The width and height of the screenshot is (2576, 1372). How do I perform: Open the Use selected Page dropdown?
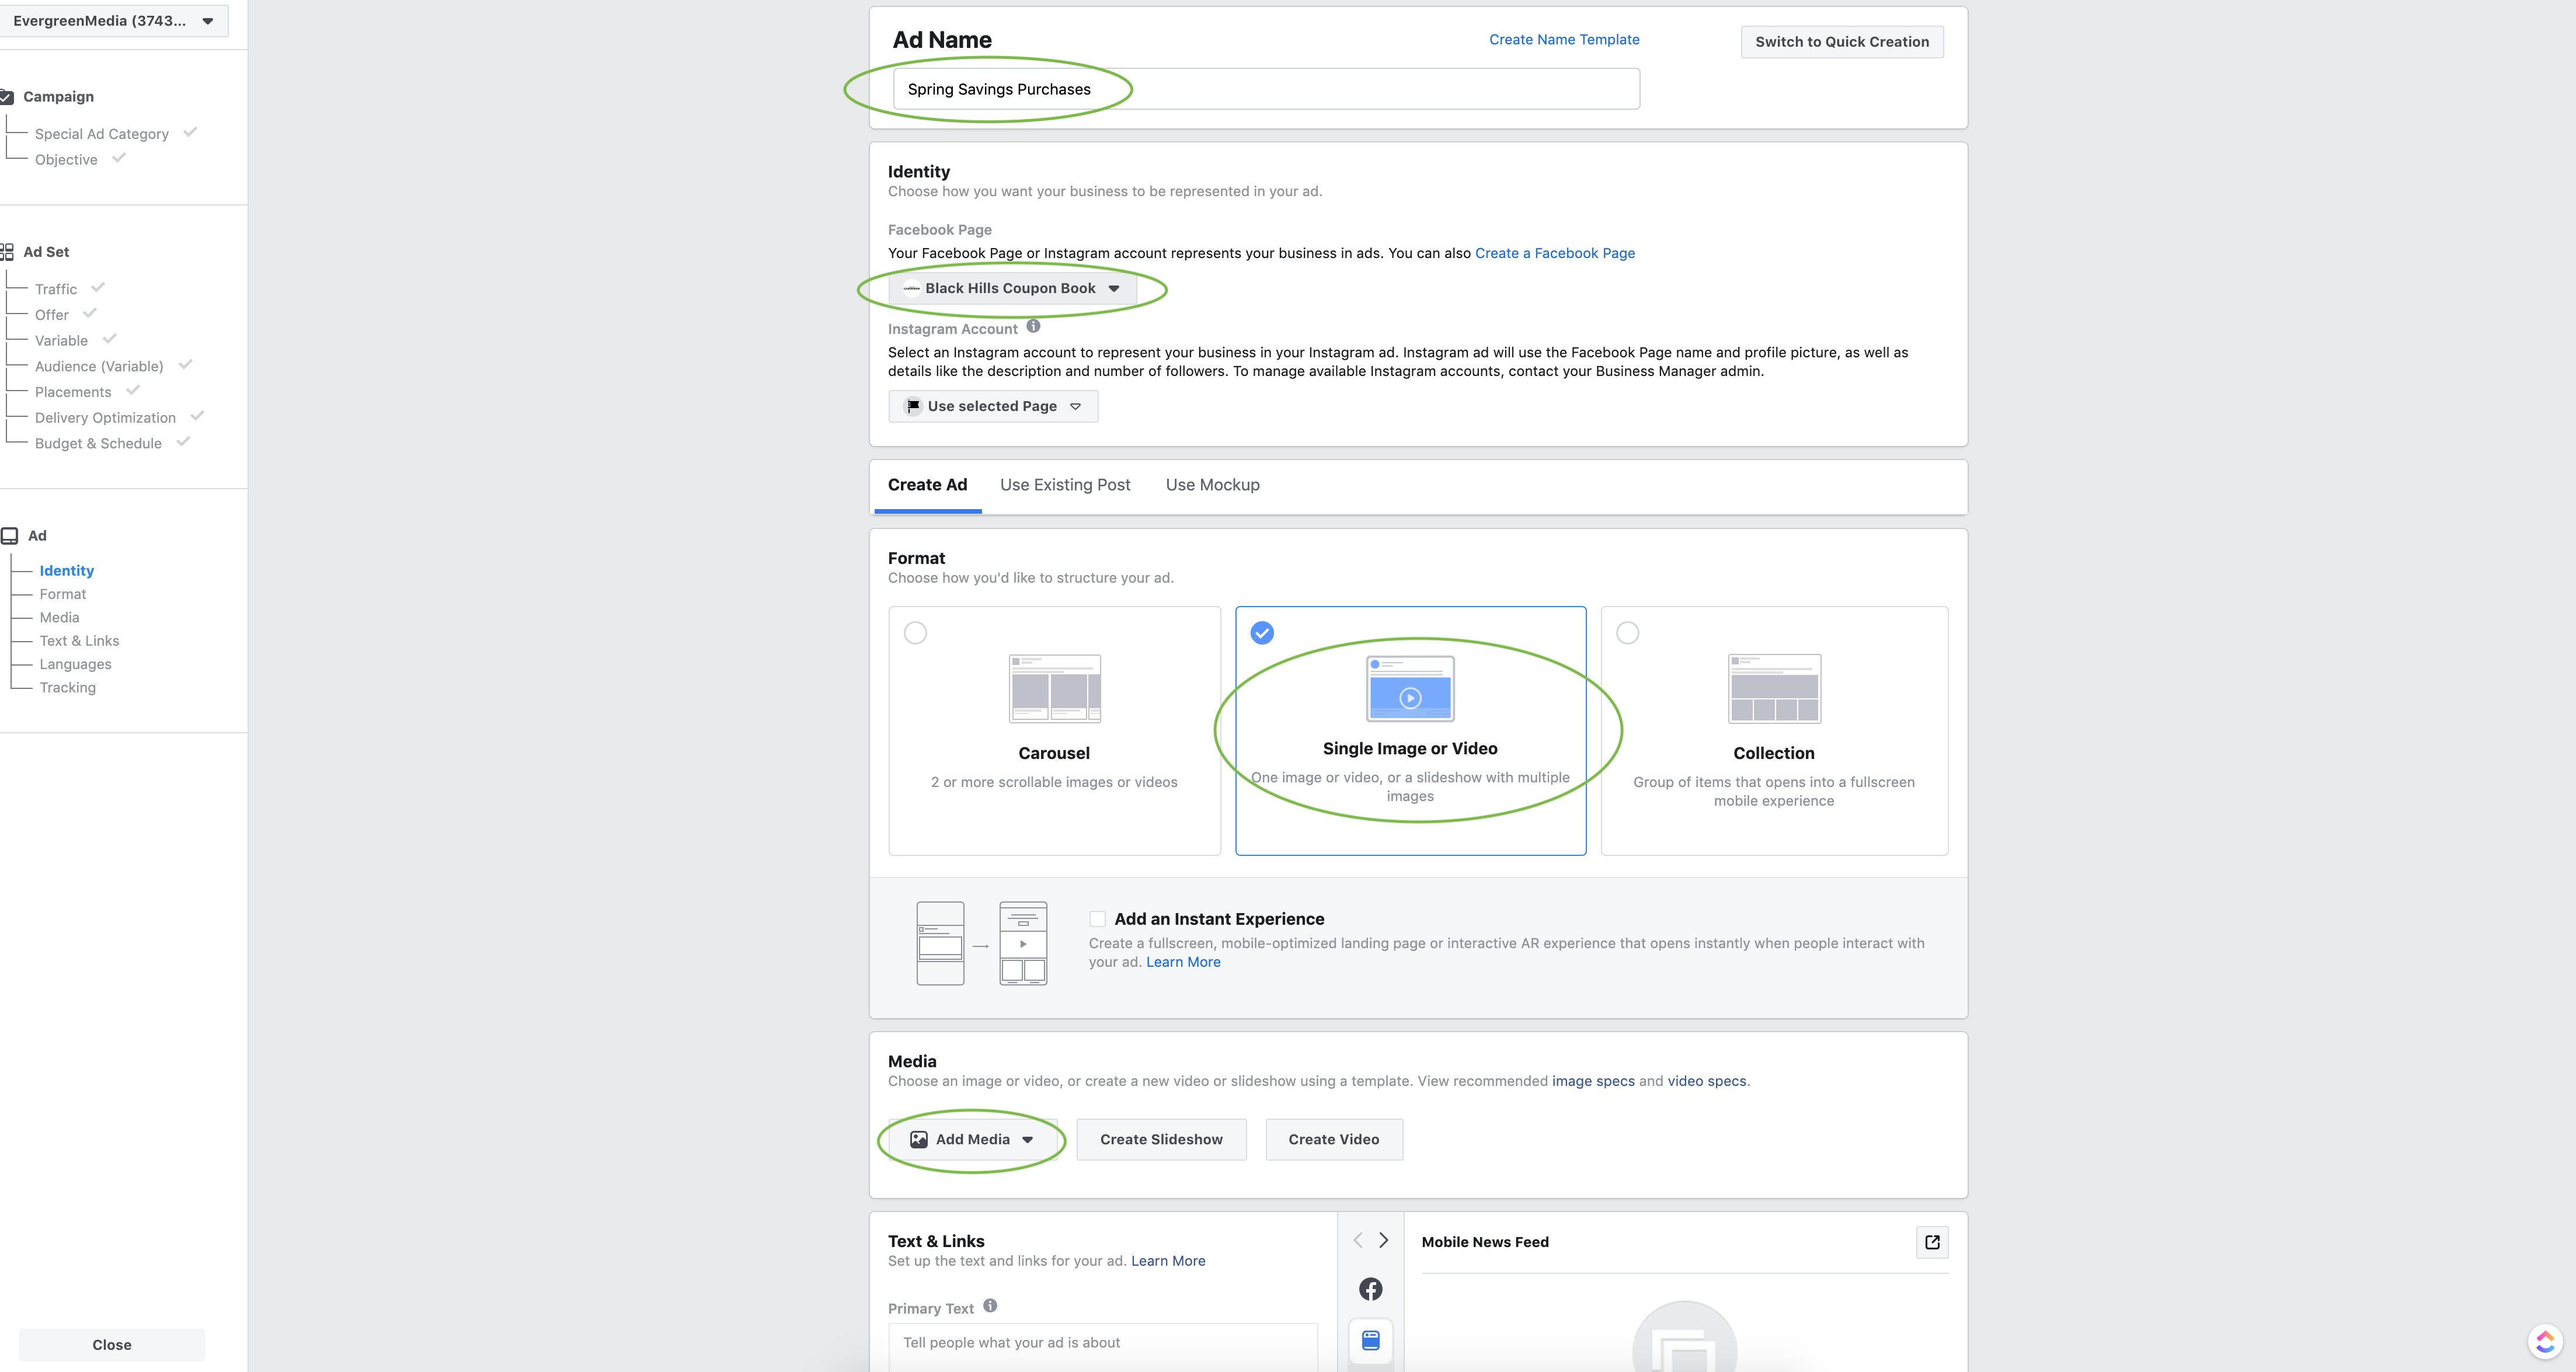[x=992, y=406]
